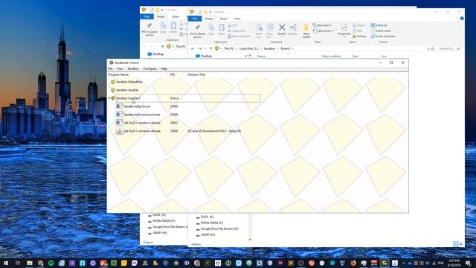Image resolution: width=476 pixels, height=268 pixels.
Task: Open the File tab in the front Explorer window
Action: click(x=195, y=19)
